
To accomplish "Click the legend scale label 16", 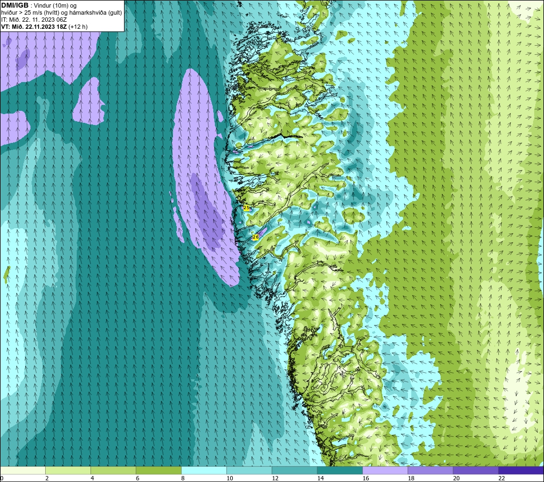I will click(x=366, y=478).
